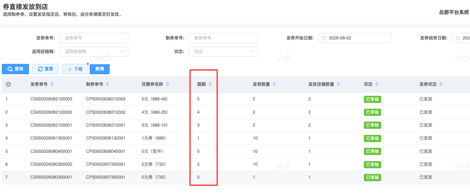This screenshot has height=193, width=470.
Task: Click the 重置 reset button
Action: click(46, 69)
